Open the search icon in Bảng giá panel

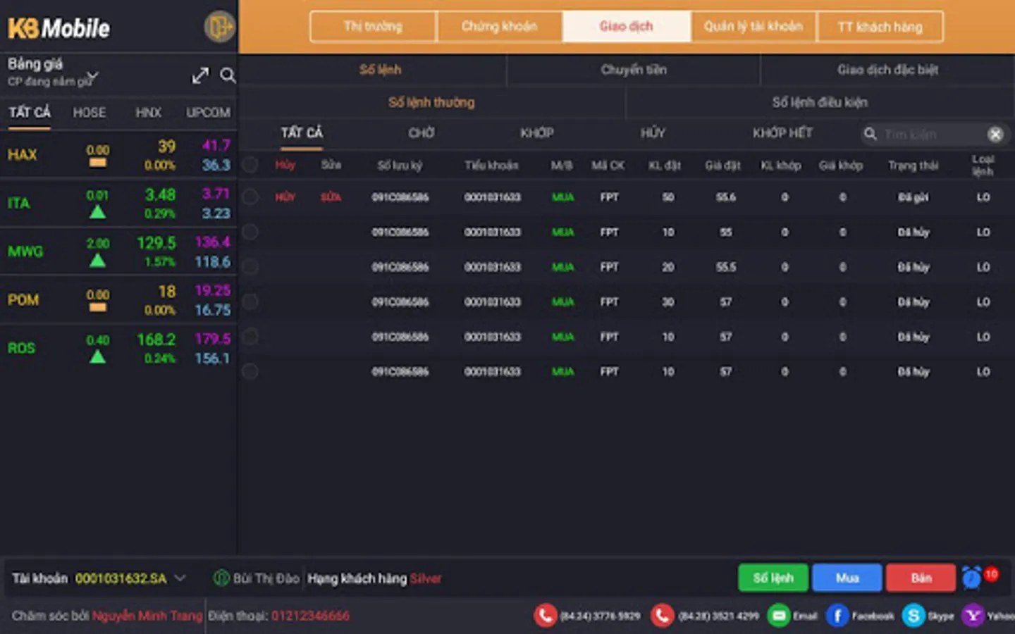[x=228, y=75]
